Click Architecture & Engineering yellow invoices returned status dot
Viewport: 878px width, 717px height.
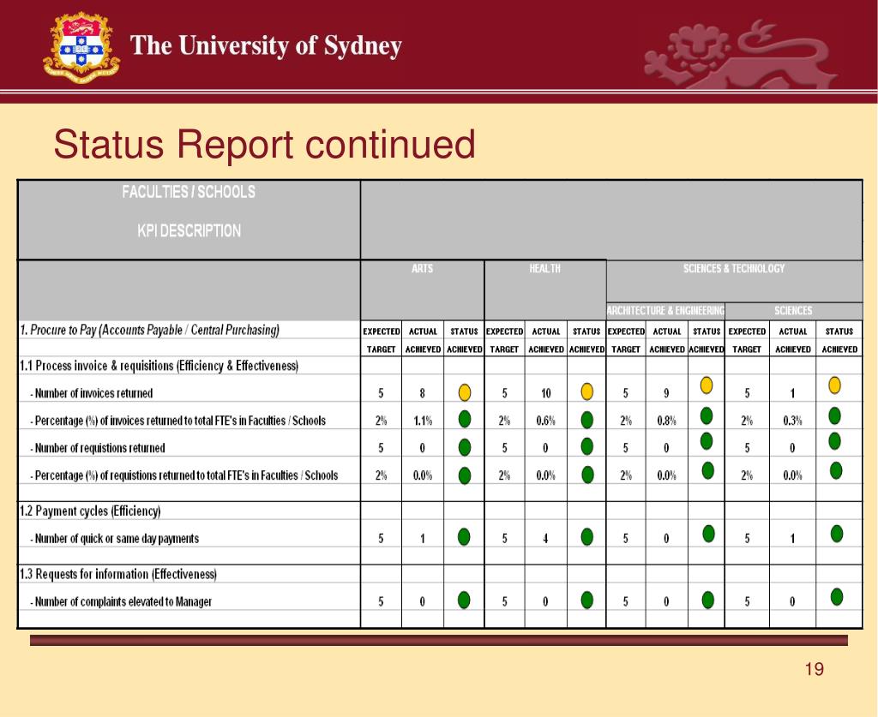[x=707, y=385]
